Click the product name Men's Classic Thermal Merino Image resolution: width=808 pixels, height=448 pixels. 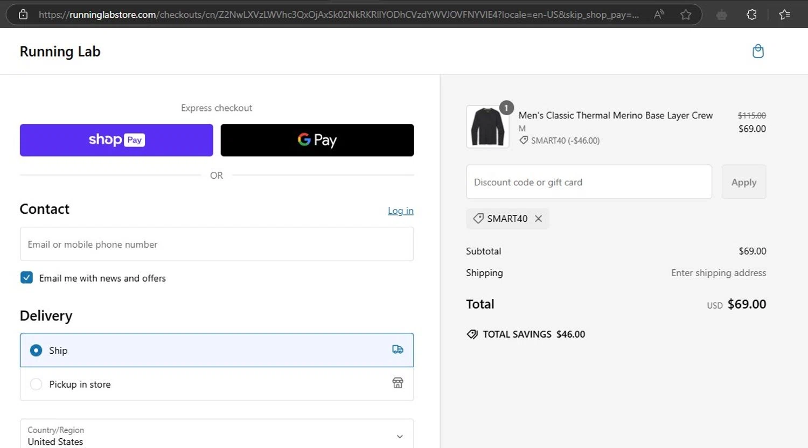tap(616, 115)
